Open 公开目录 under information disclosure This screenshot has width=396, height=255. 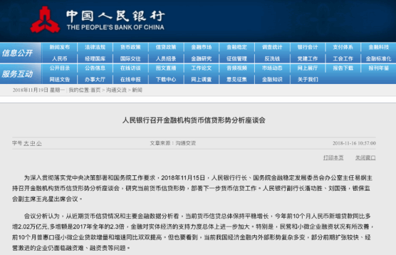60,68
